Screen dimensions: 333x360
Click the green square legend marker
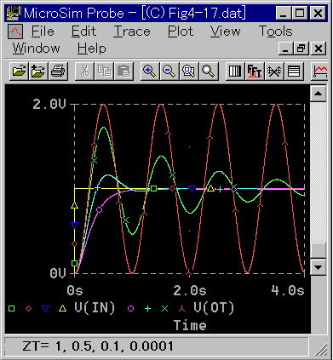tap(11, 308)
